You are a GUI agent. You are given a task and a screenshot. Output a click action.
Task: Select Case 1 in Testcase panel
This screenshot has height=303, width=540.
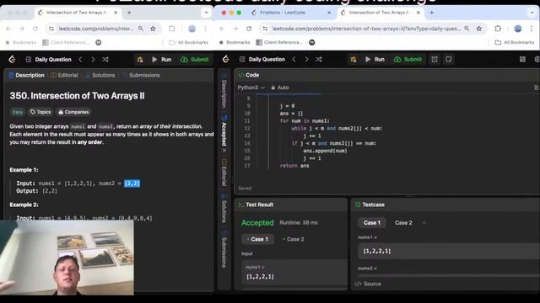[372, 222]
